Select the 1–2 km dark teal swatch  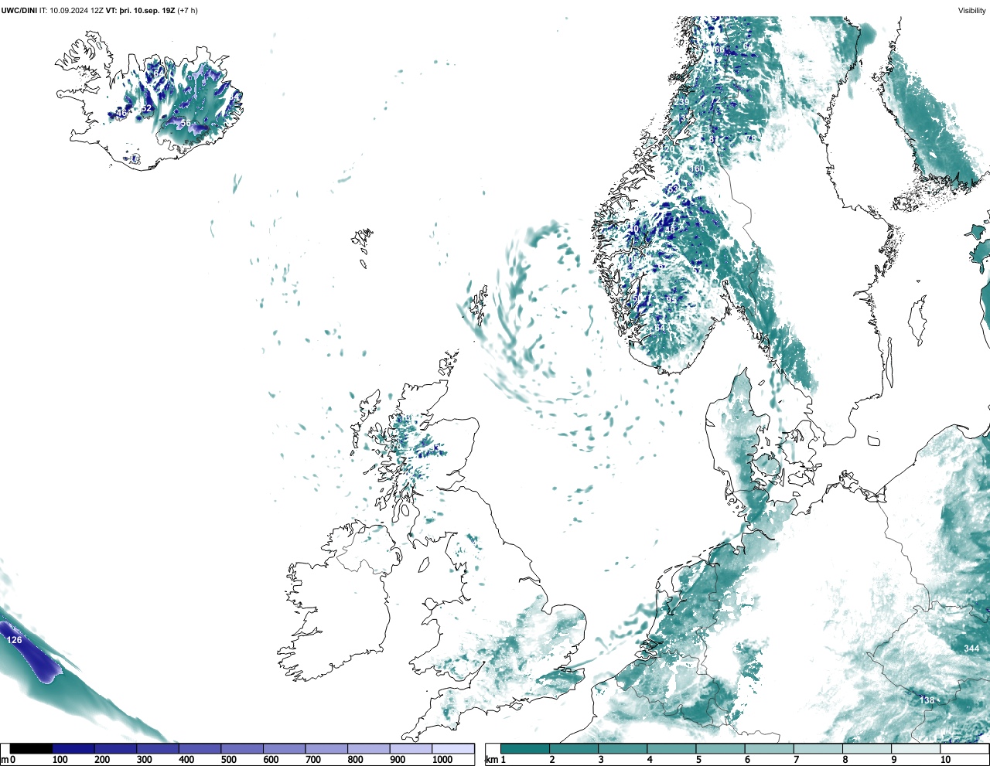pos(525,749)
